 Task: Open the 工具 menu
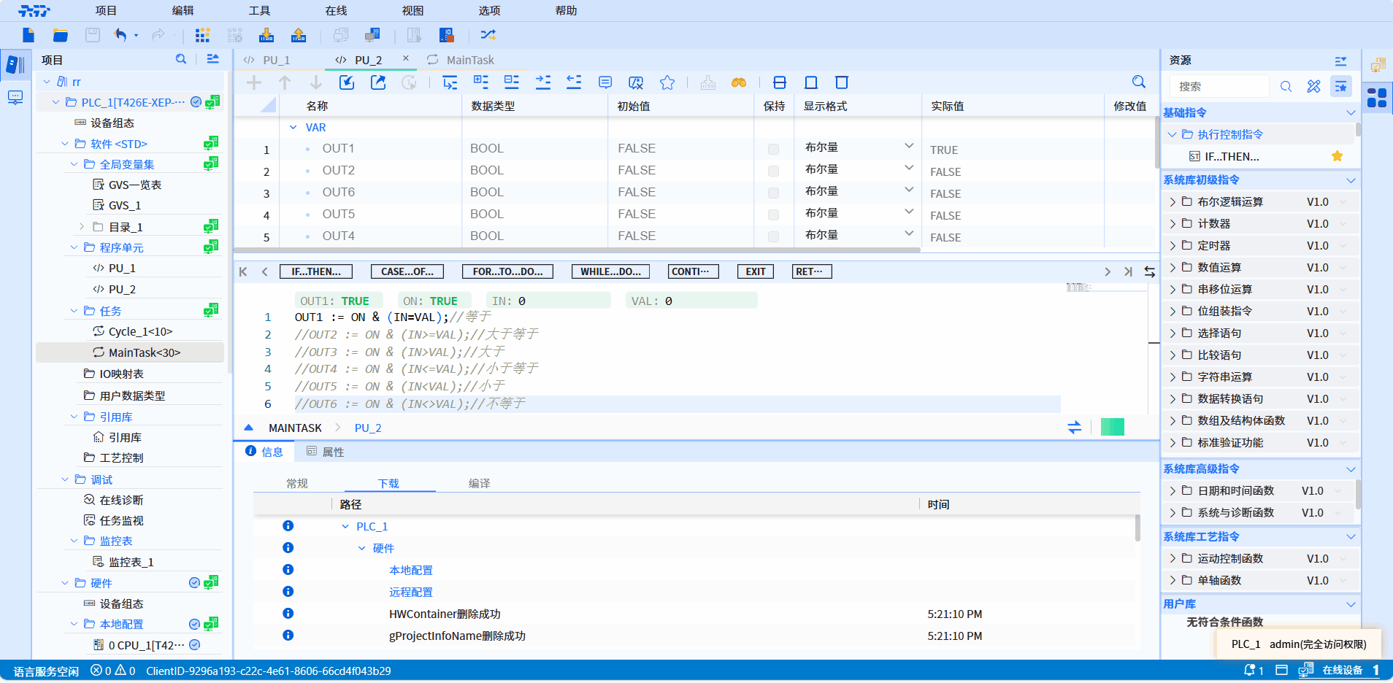point(259,11)
